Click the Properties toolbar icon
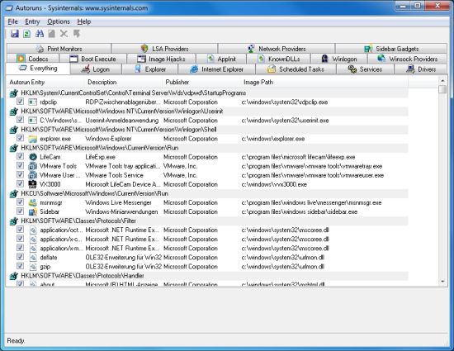 click(51, 34)
